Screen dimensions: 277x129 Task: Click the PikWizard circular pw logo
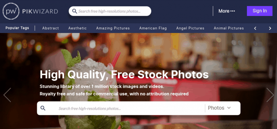11,11
